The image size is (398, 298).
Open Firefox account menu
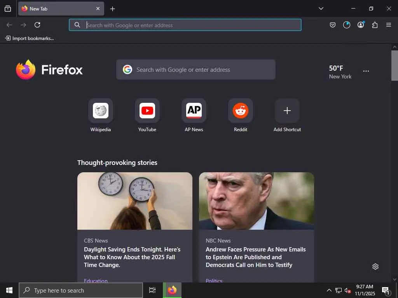tap(361, 24)
